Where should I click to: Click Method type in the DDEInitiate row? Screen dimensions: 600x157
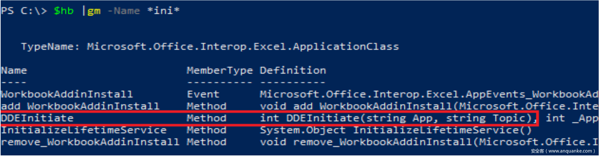click(206, 118)
